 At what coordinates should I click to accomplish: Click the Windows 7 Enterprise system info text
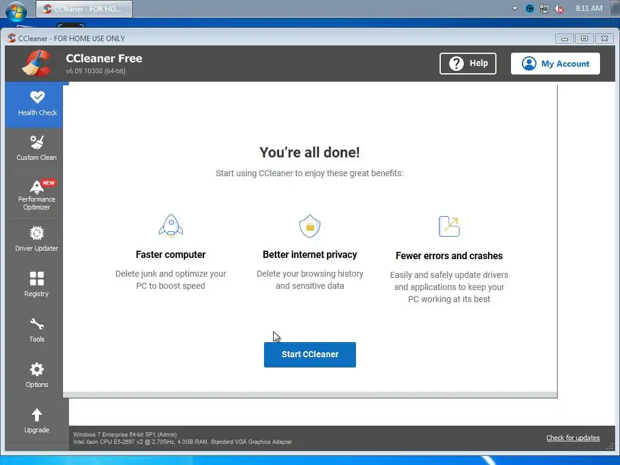tap(125, 434)
